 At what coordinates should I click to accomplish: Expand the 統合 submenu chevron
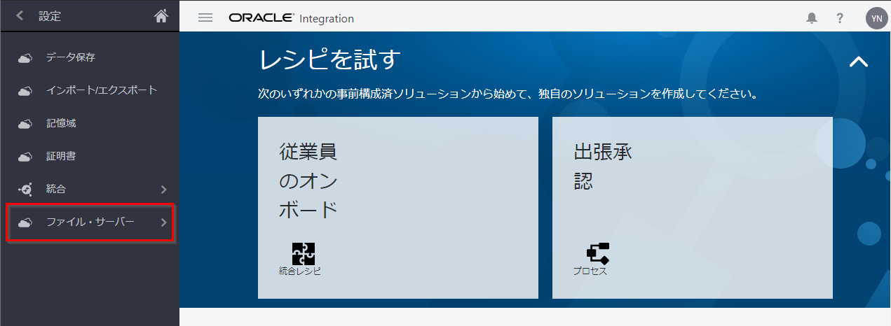(163, 190)
